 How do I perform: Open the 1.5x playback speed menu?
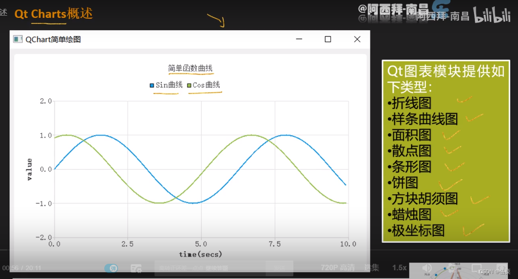click(399, 268)
